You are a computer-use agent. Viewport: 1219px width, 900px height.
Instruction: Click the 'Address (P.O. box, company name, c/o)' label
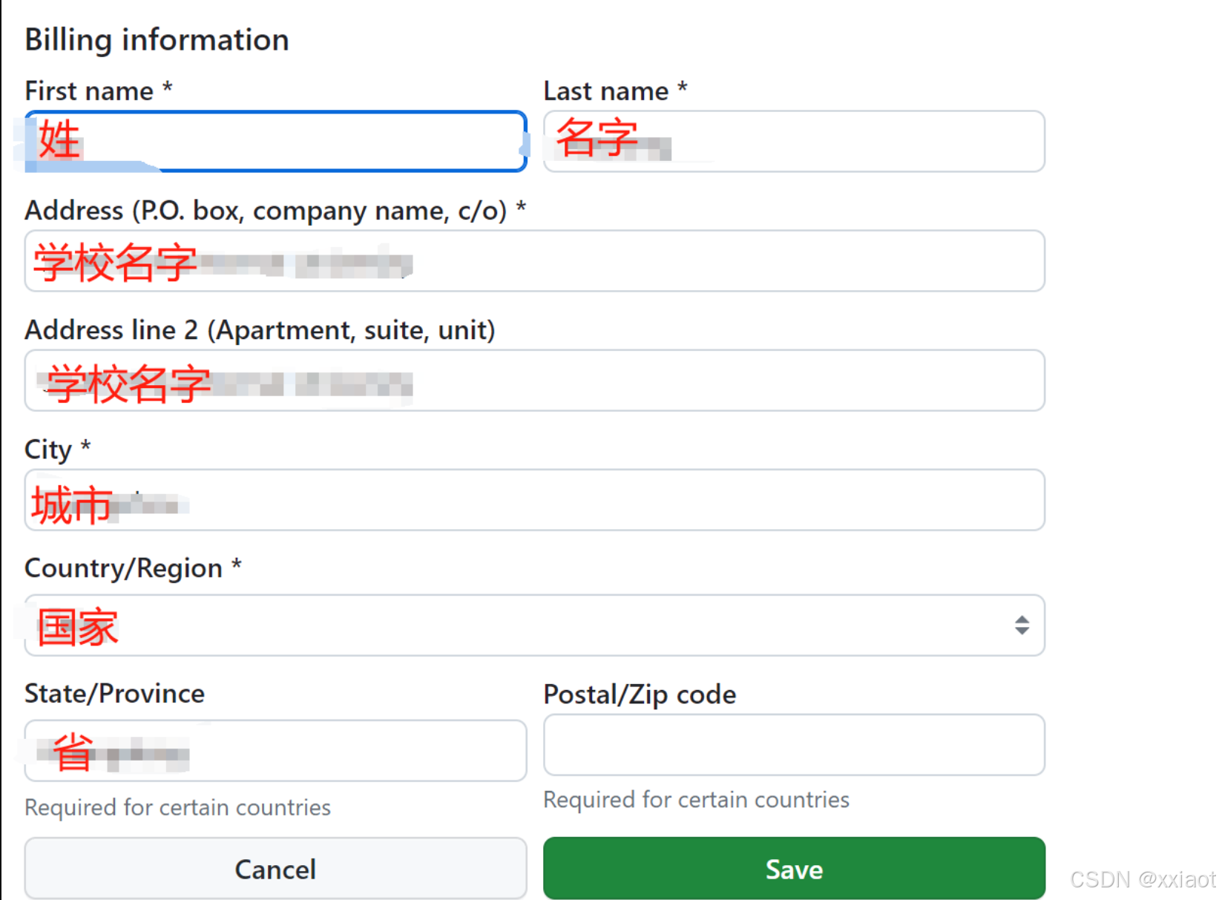[x=275, y=211]
